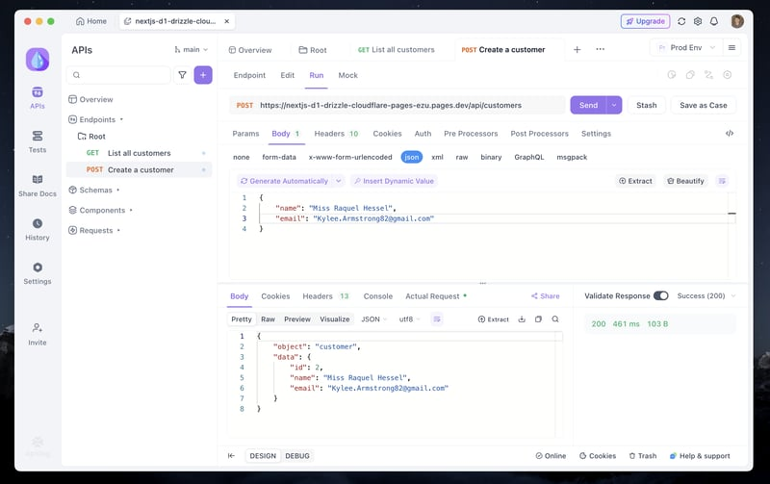Open the Mock tab
Viewport: 770px width, 484px height.
[x=347, y=75]
